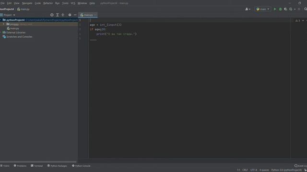Open the Help menu
This screenshot has height=172, width=307.
tap(92, 3)
